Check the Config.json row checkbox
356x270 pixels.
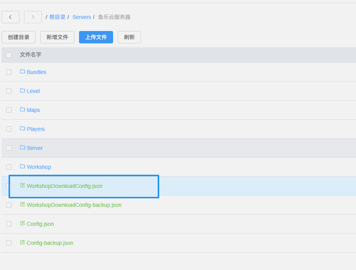[9, 224]
